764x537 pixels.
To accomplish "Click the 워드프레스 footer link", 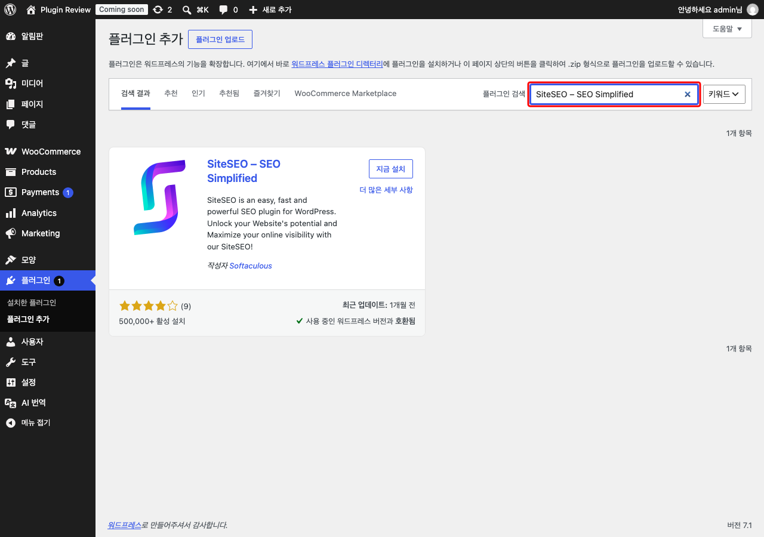I will point(124,525).
